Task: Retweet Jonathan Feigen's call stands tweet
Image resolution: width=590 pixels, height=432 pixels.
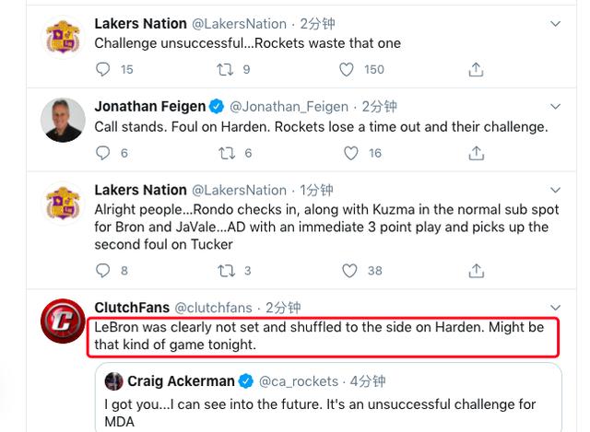Action: click(x=225, y=153)
